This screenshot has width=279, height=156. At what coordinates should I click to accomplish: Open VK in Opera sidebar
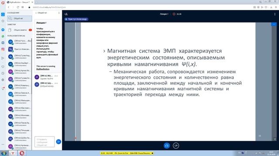3,43
